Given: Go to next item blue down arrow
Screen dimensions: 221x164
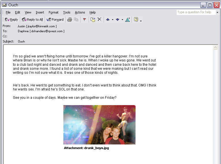Looking at the screenshot, I should (117, 20).
